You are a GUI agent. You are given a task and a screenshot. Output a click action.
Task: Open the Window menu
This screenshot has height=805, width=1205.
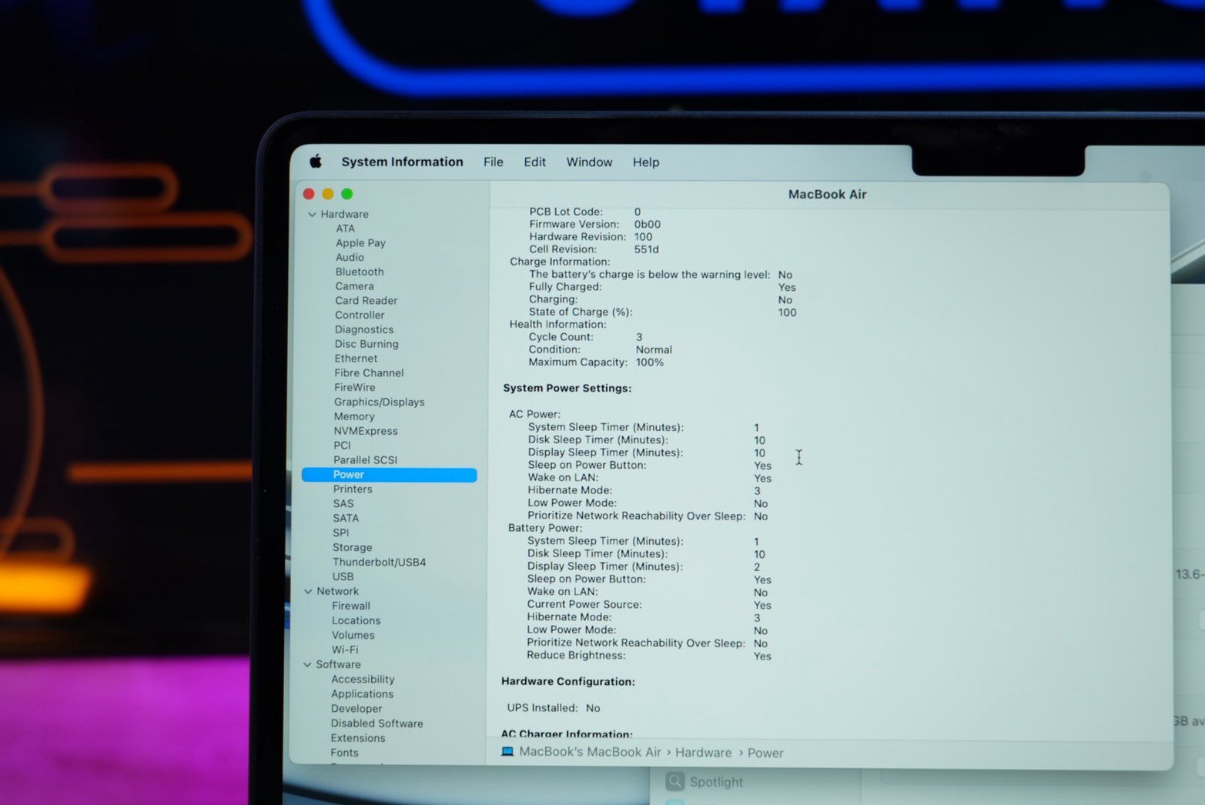click(589, 162)
